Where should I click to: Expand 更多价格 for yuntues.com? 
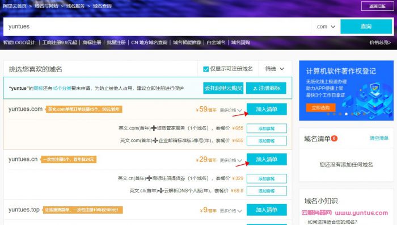pos(231,110)
